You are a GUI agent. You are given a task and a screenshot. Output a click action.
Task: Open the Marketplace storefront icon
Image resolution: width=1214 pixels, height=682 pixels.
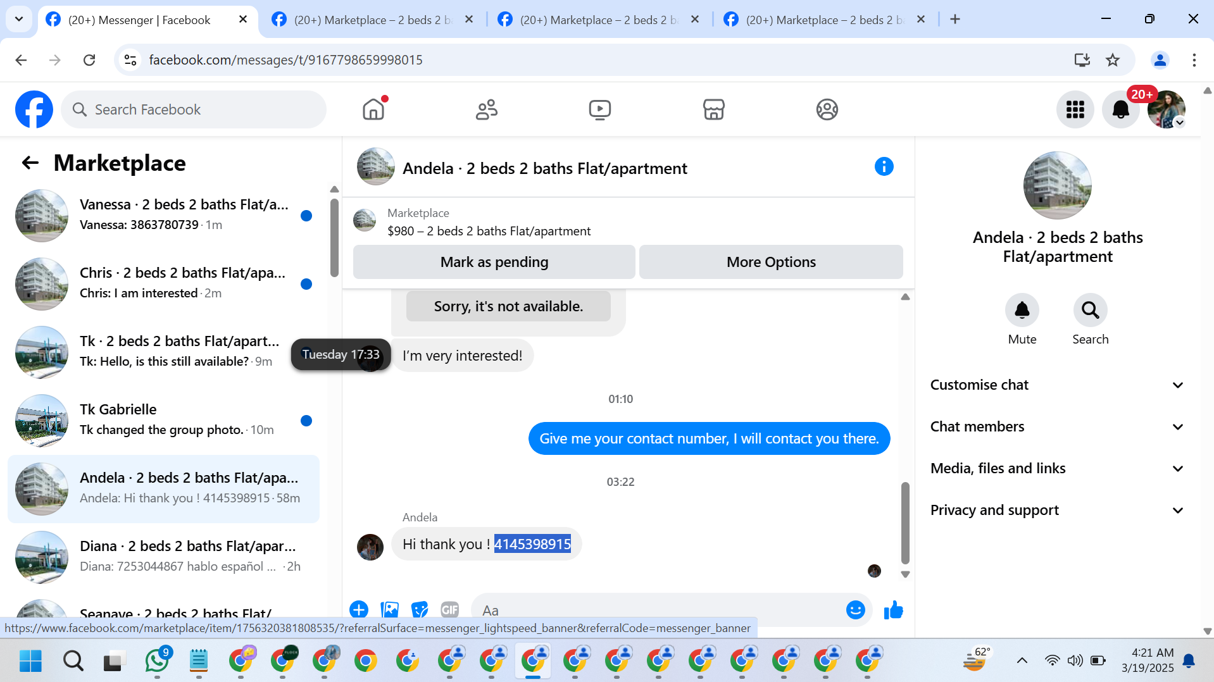713,109
